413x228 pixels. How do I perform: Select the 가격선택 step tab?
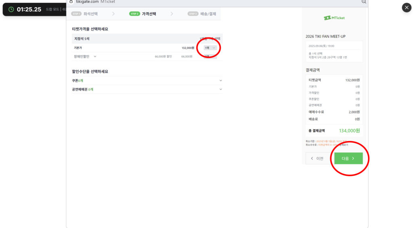point(149,14)
